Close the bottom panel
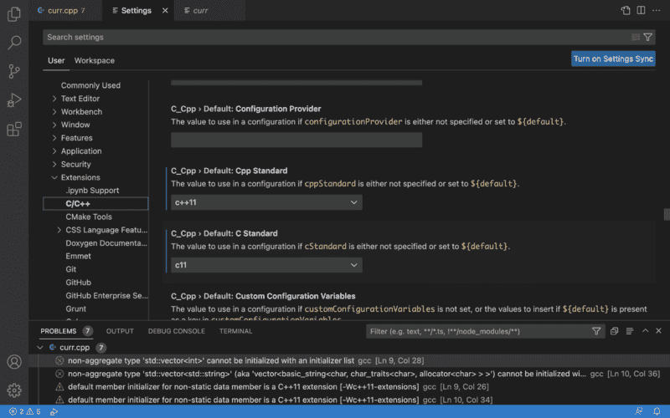The width and height of the screenshot is (670, 418). point(658,330)
